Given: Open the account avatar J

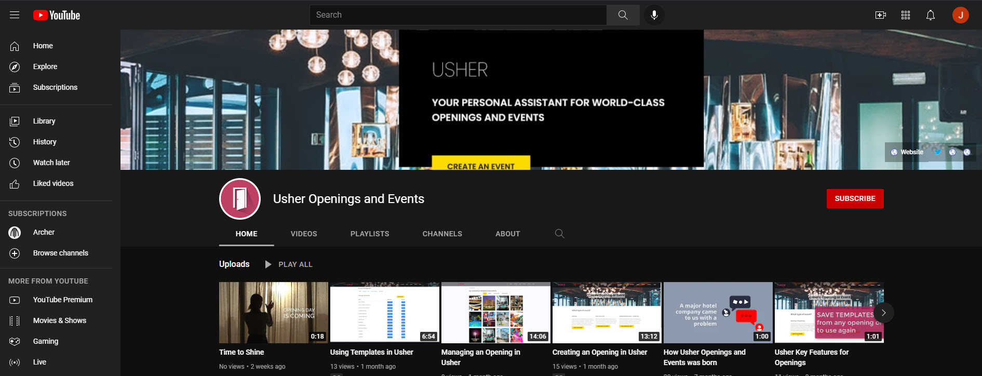Looking at the screenshot, I should point(961,15).
